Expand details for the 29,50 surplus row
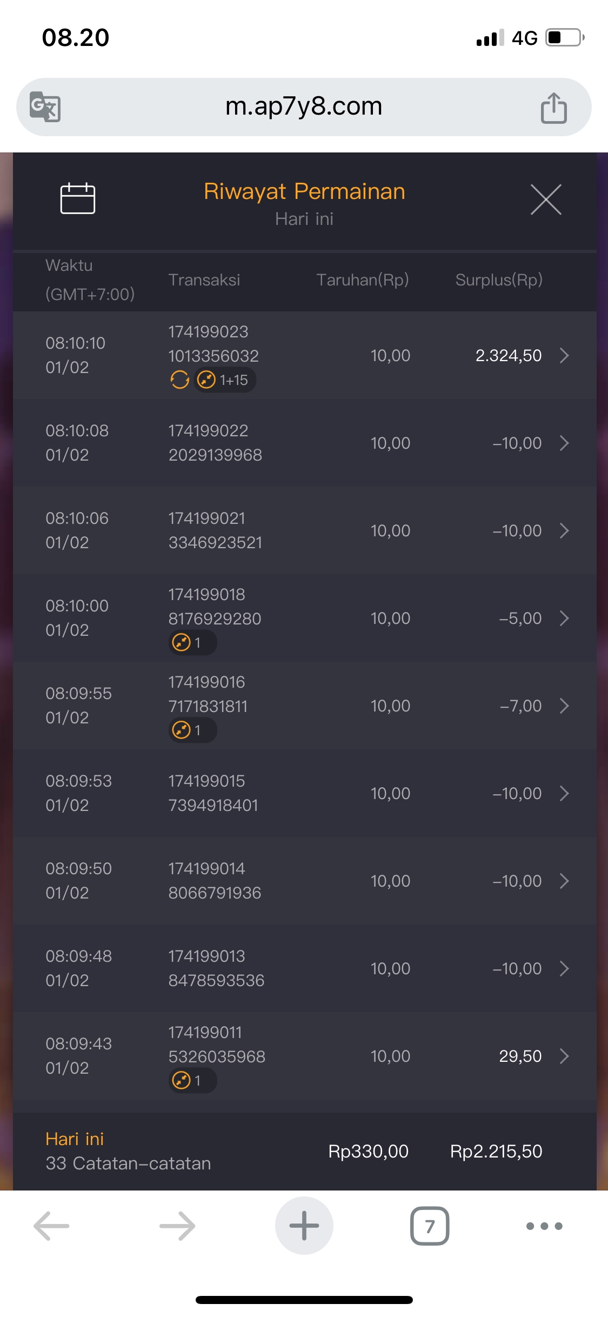This screenshot has width=608, height=1317. [x=564, y=1056]
